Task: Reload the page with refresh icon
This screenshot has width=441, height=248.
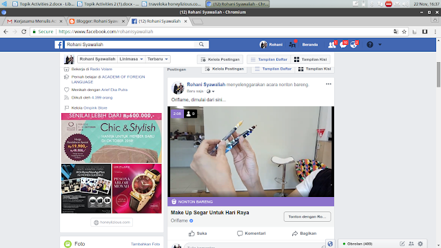Action: [x=24, y=32]
